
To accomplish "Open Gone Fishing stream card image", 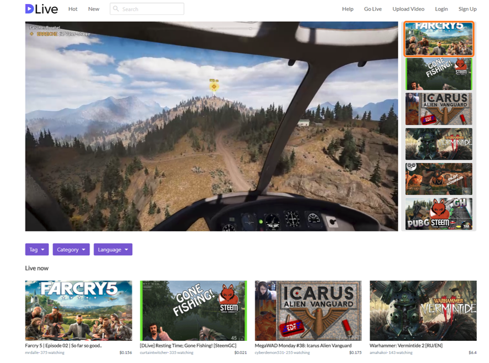I will click(194, 311).
